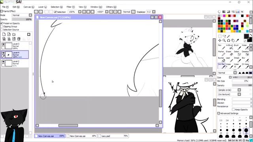The image size is (253, 142).
Task: Collapse the Advanced Settings section
Action: 219,113
